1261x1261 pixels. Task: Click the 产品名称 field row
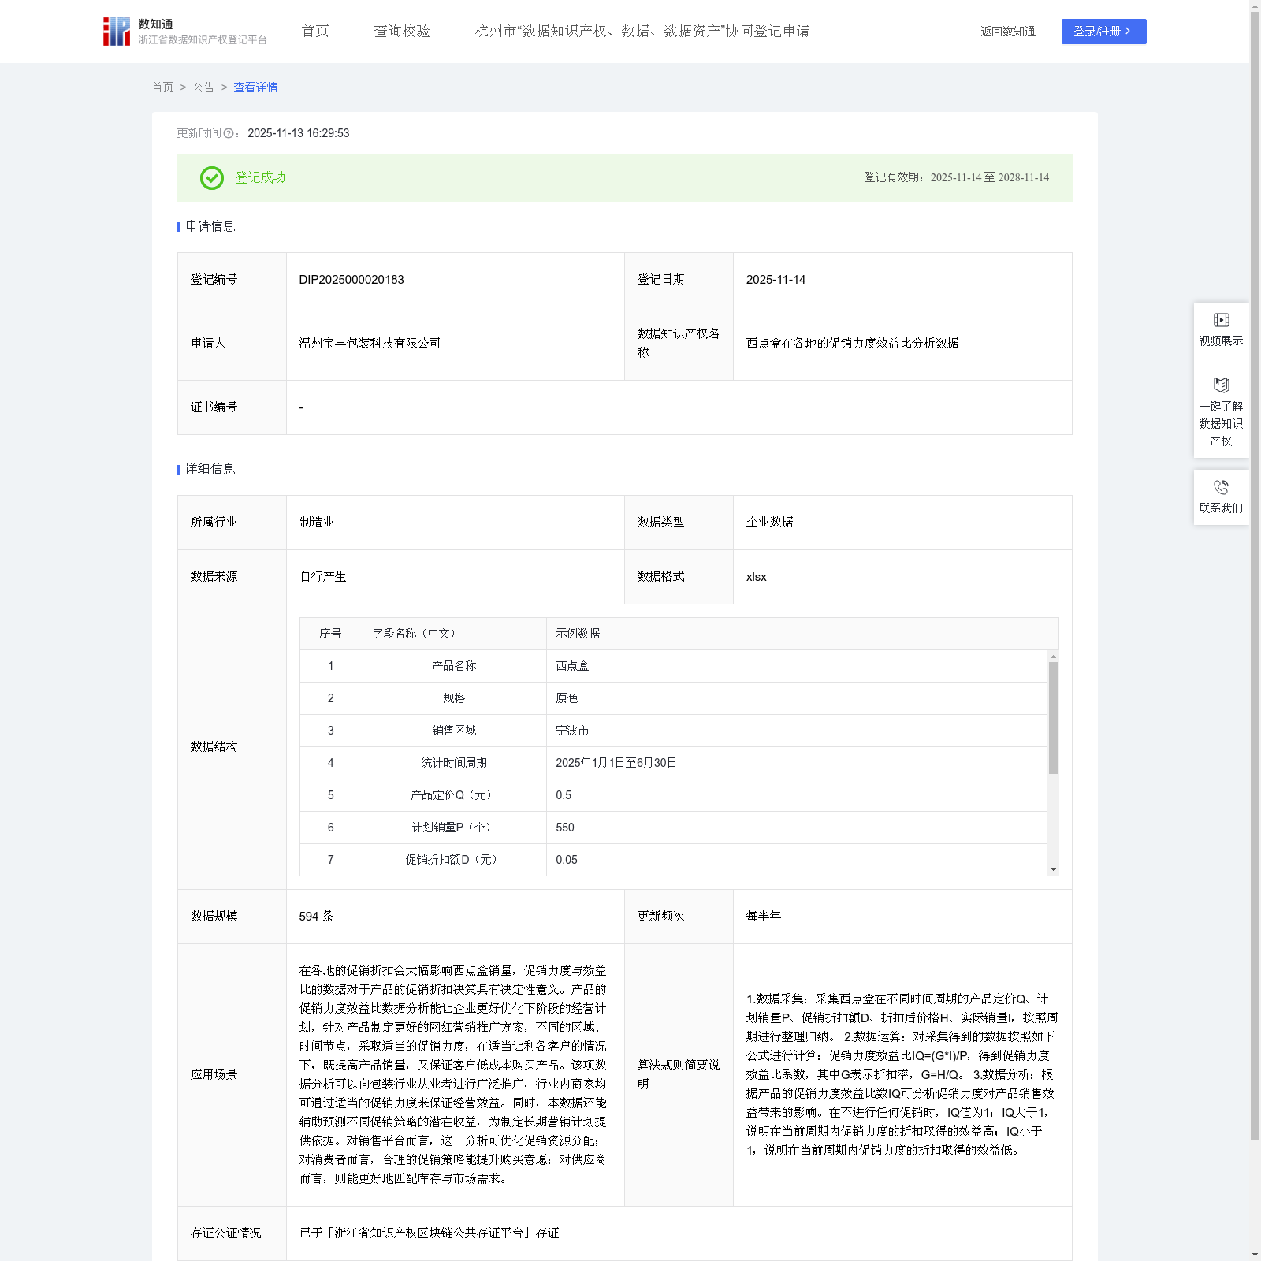[673, 666]
